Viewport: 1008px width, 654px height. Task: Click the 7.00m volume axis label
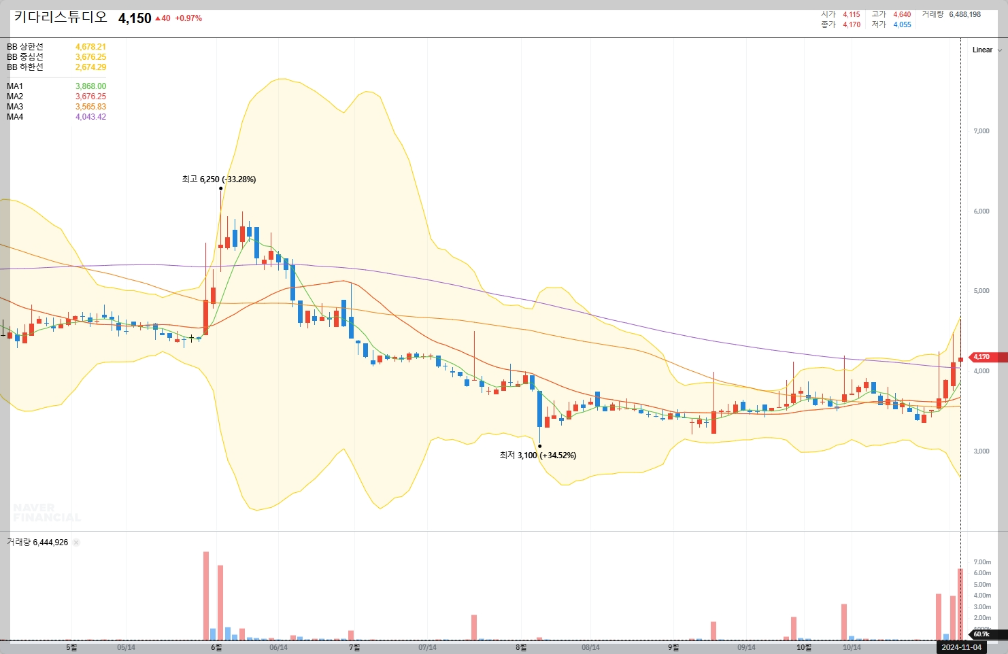pos(982,562)
